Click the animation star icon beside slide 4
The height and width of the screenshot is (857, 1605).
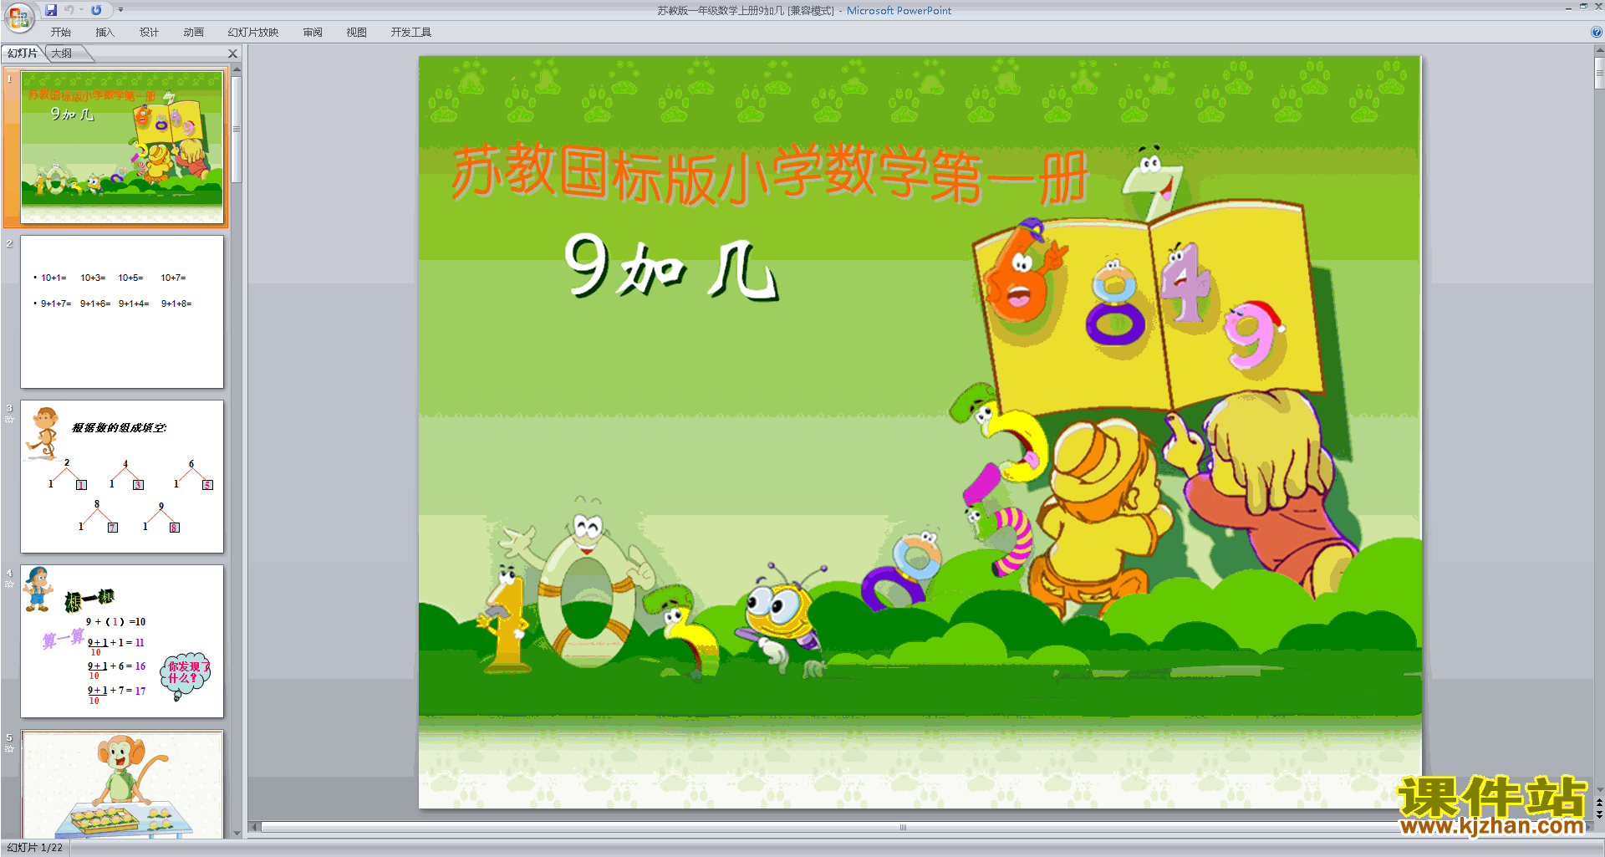click(10, 584)
